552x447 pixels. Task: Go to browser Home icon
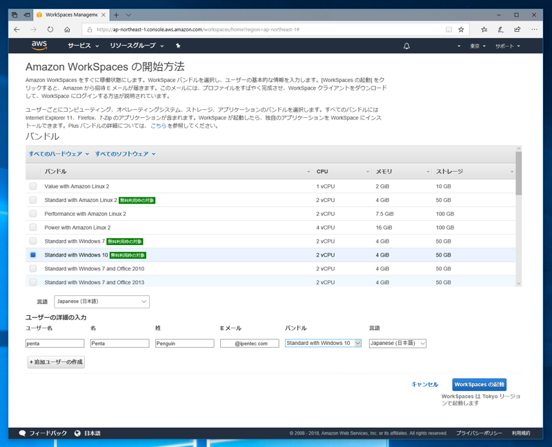67,30
